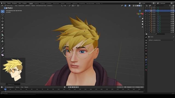Activate the 3D Cursor tool
This screenshot has width=175, height=98.
tap(2, 15)
